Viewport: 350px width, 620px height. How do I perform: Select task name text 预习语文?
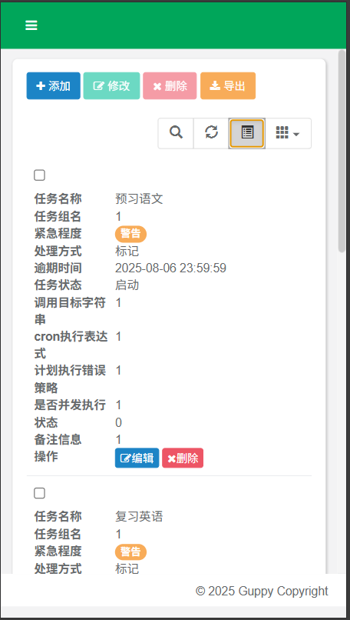pos(139,199)
